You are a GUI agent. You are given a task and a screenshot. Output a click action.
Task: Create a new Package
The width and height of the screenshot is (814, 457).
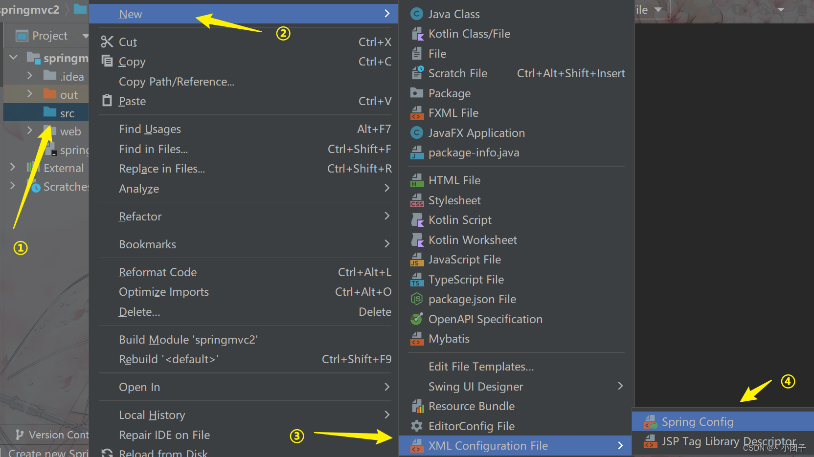click(x=450, y=93)
